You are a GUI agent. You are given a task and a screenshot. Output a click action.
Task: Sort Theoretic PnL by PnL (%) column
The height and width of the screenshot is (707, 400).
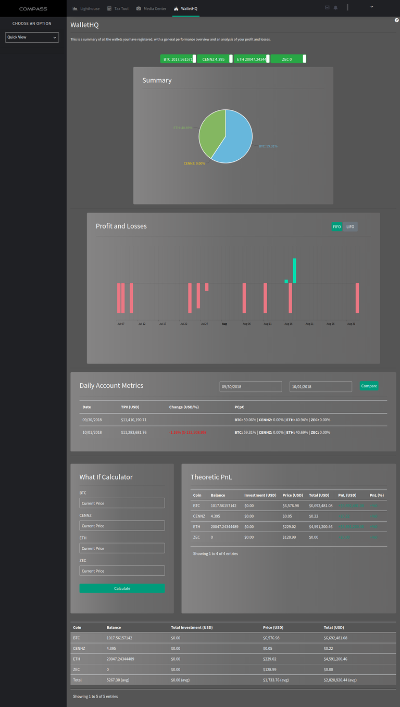click(377, 495)
